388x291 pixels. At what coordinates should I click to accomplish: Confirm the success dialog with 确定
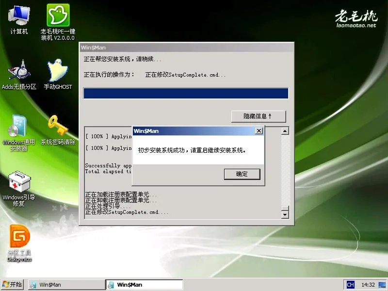pos(242,175)
